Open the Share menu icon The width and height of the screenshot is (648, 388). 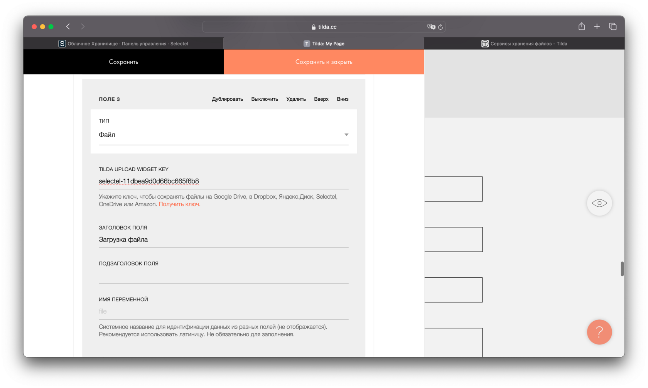coord(582,26)
